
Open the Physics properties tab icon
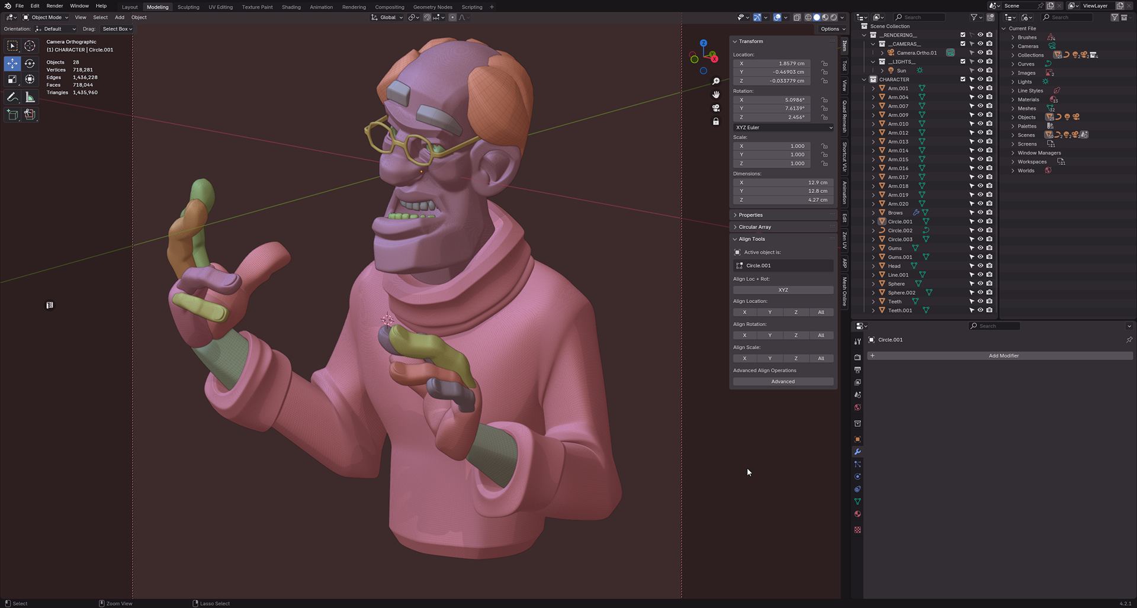tap(857, 477)
